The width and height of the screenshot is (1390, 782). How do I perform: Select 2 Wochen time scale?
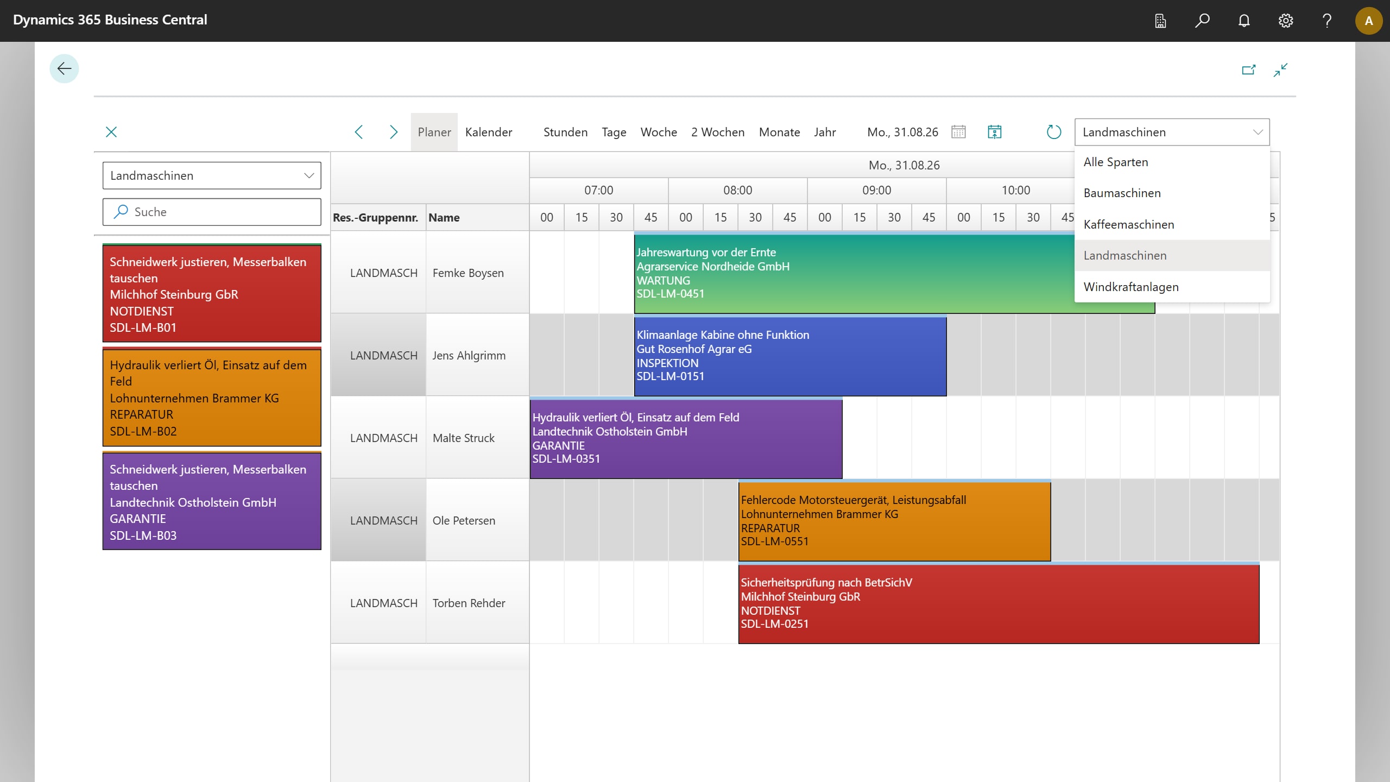pos(718,132)
